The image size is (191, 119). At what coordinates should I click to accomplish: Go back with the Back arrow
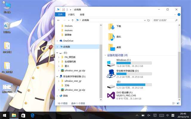pos(58,20)
